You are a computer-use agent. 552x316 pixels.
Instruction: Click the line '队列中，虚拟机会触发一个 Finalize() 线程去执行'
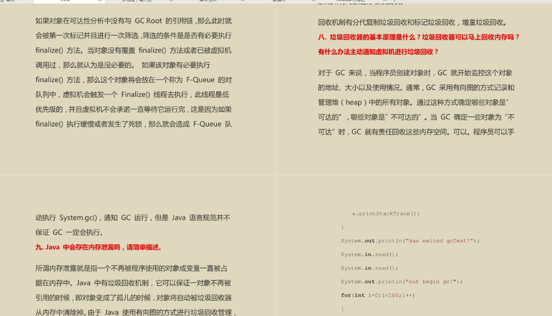133,95
